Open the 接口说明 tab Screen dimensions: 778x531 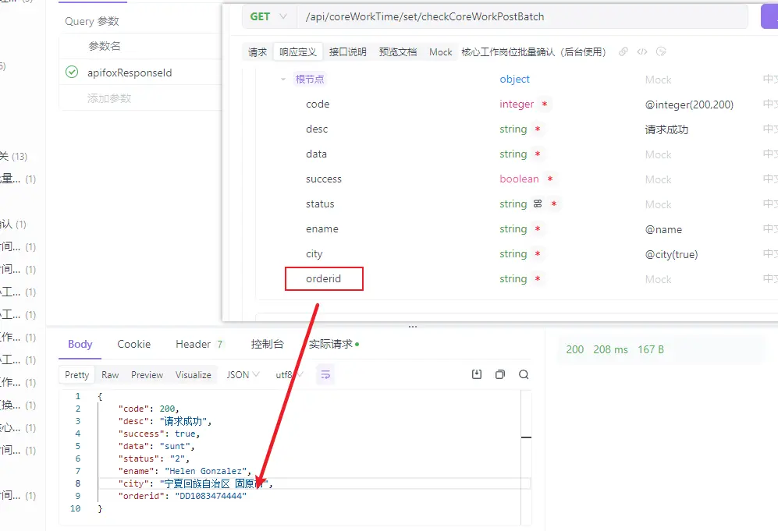coord(347,51)
